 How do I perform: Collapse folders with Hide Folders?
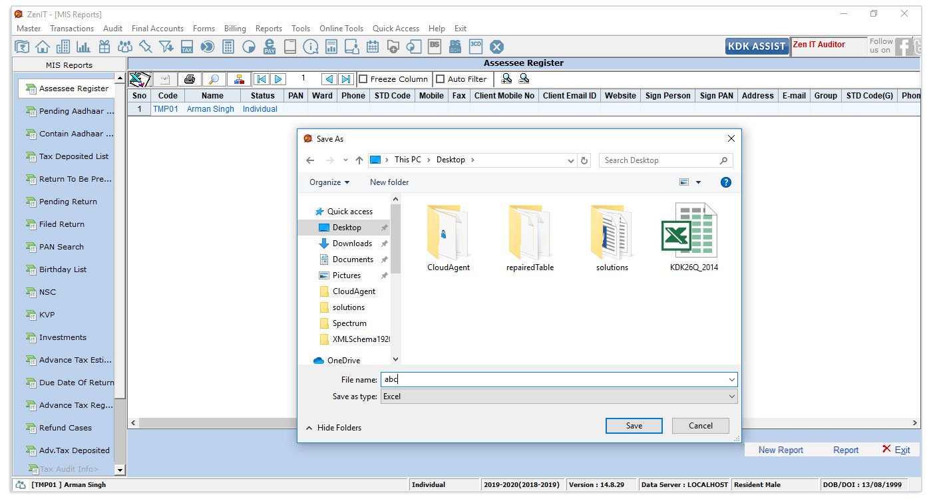click(x=333, y=428)
